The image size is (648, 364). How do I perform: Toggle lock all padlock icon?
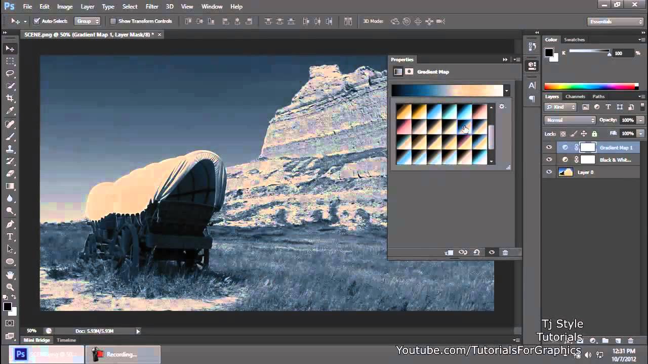[594, 134]
